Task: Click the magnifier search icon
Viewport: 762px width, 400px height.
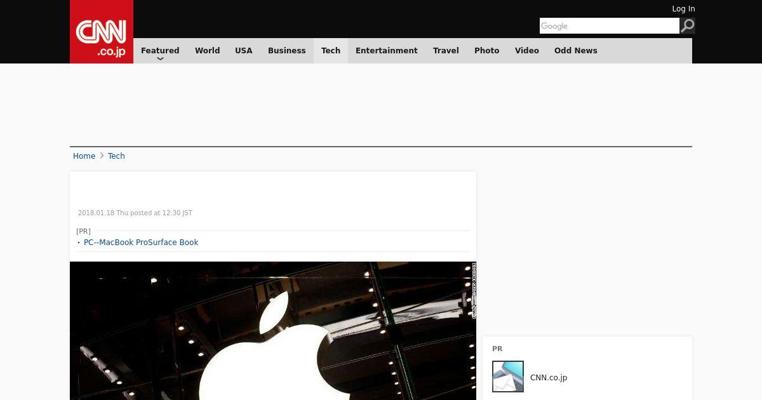Action: tap(688, 26)
